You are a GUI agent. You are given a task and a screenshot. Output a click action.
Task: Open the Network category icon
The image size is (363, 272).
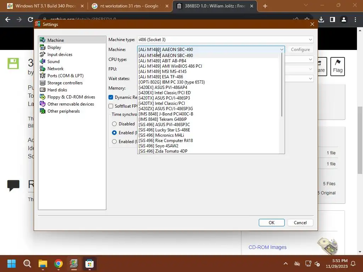point(43,68)
